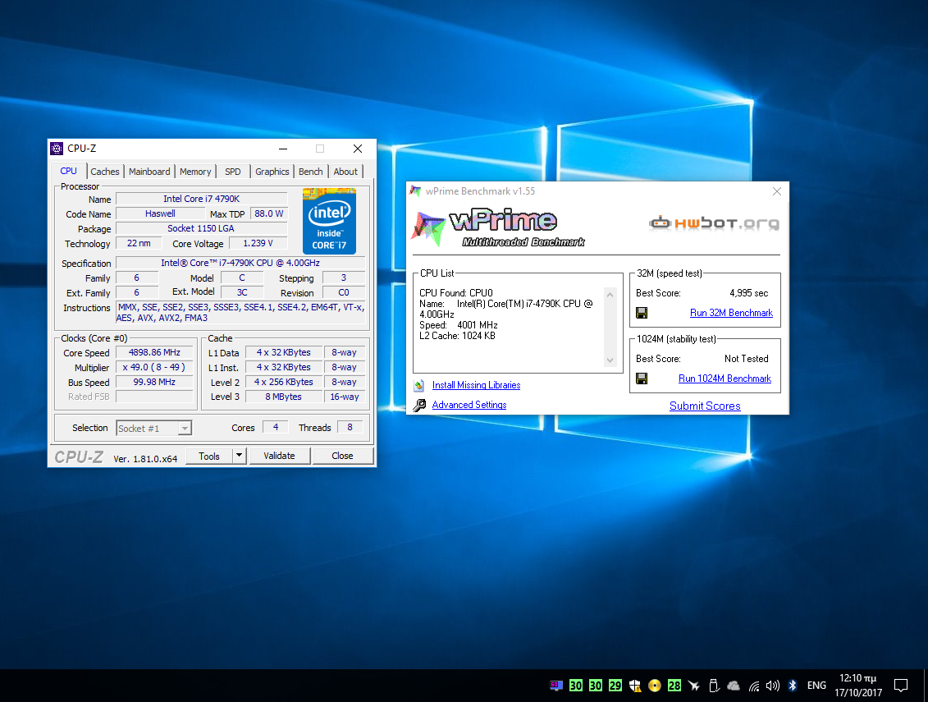
Task: Click the ENG language indicator
Action: (x=816, y=686)
